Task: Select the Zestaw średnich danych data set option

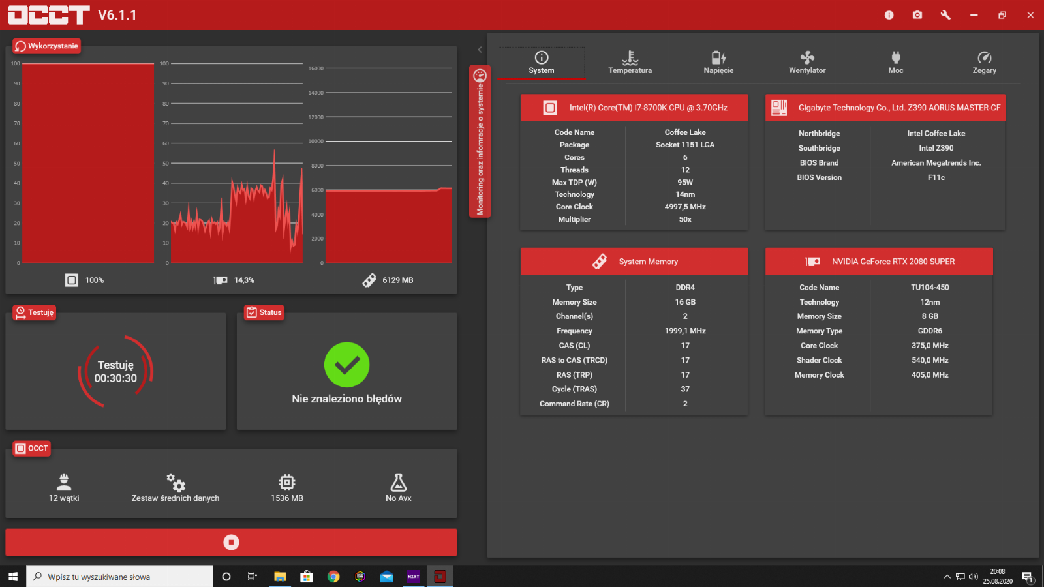Action: pos(176,488)
